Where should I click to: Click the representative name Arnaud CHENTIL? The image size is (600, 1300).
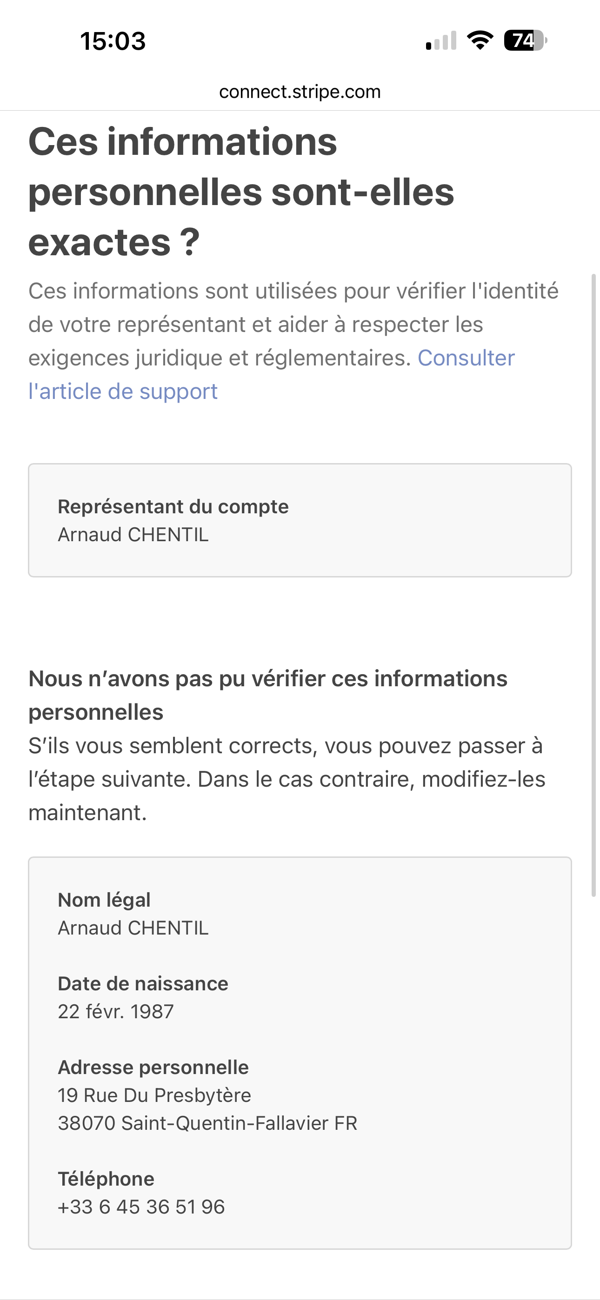tap(133, 534)
